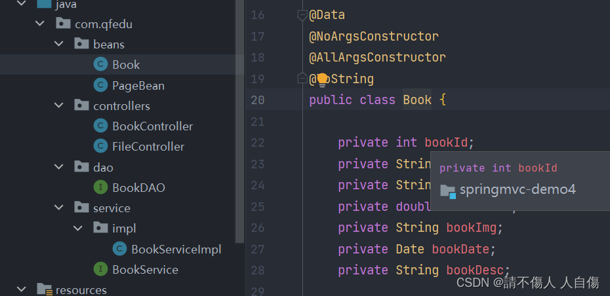Open BookServiceImpl in the project tree

[176, 250]
